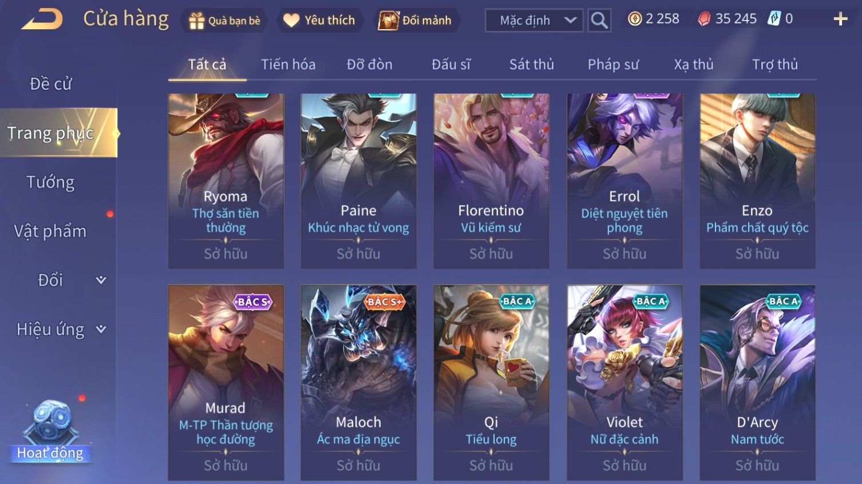The image size is (862, 484).
Task: Select the Pháp sư tab
Action: coord(613,64)
